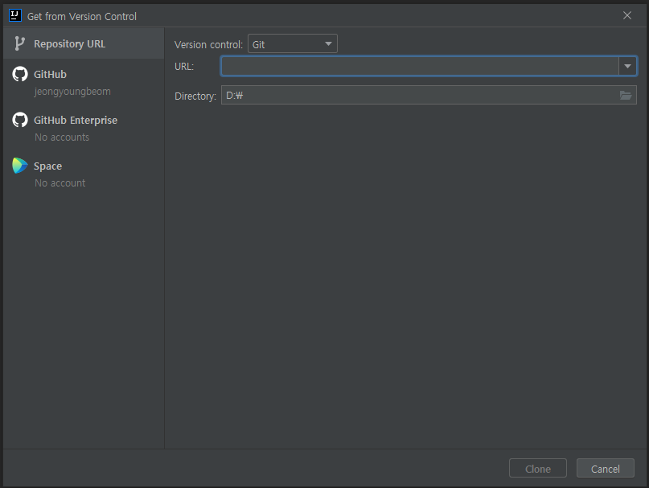Focus the URL input field

point(420,66)
